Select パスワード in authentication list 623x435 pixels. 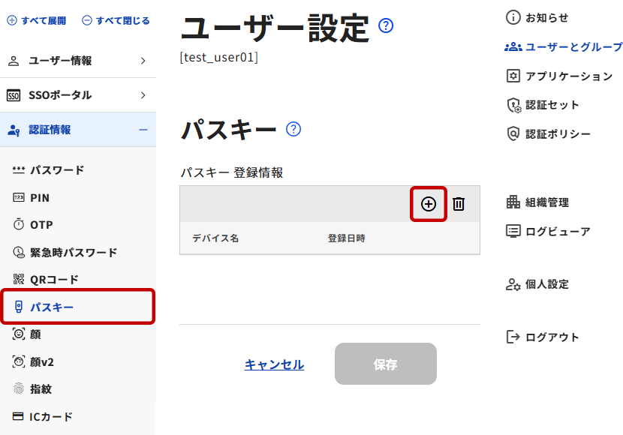(x=49, y=170)
